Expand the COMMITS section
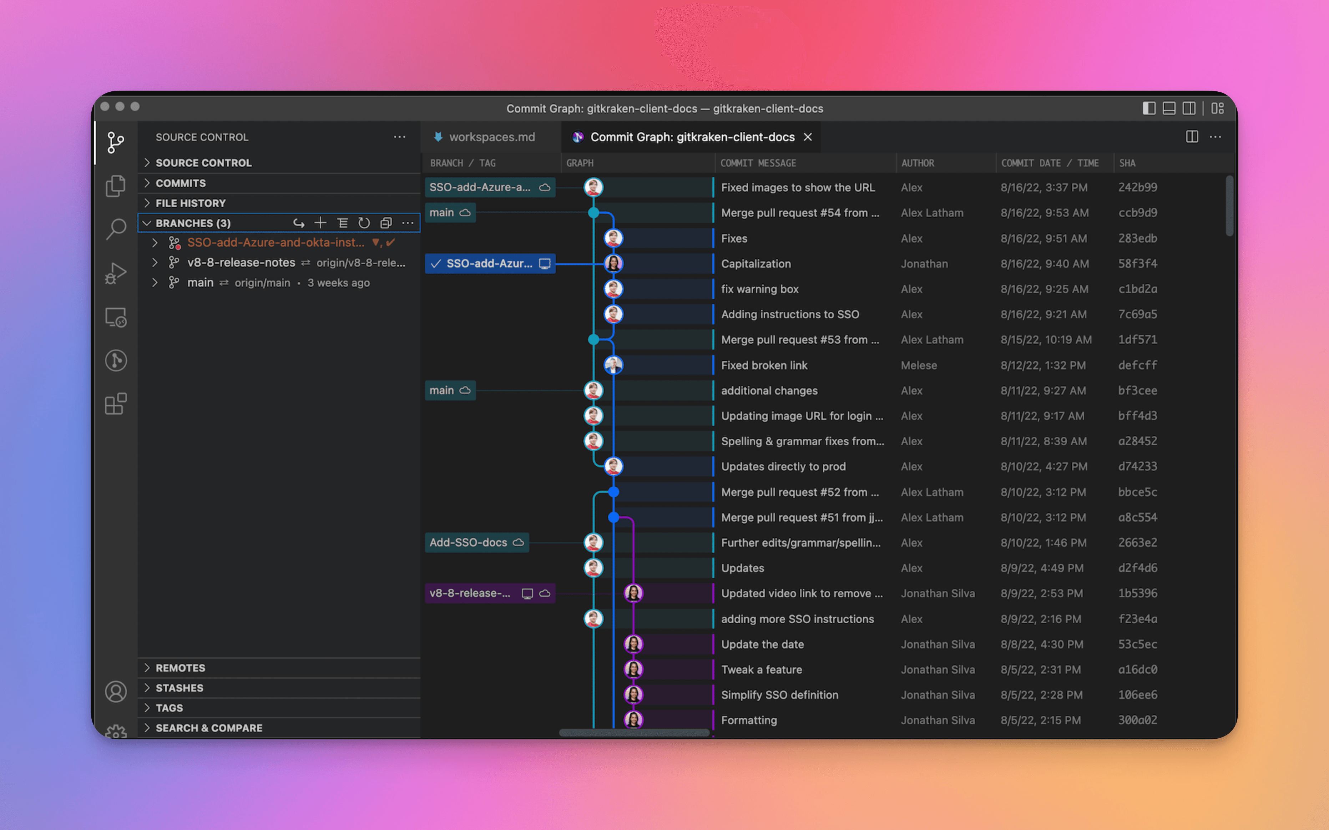This screenshot has width=1329, height=830. coord(181,183)
